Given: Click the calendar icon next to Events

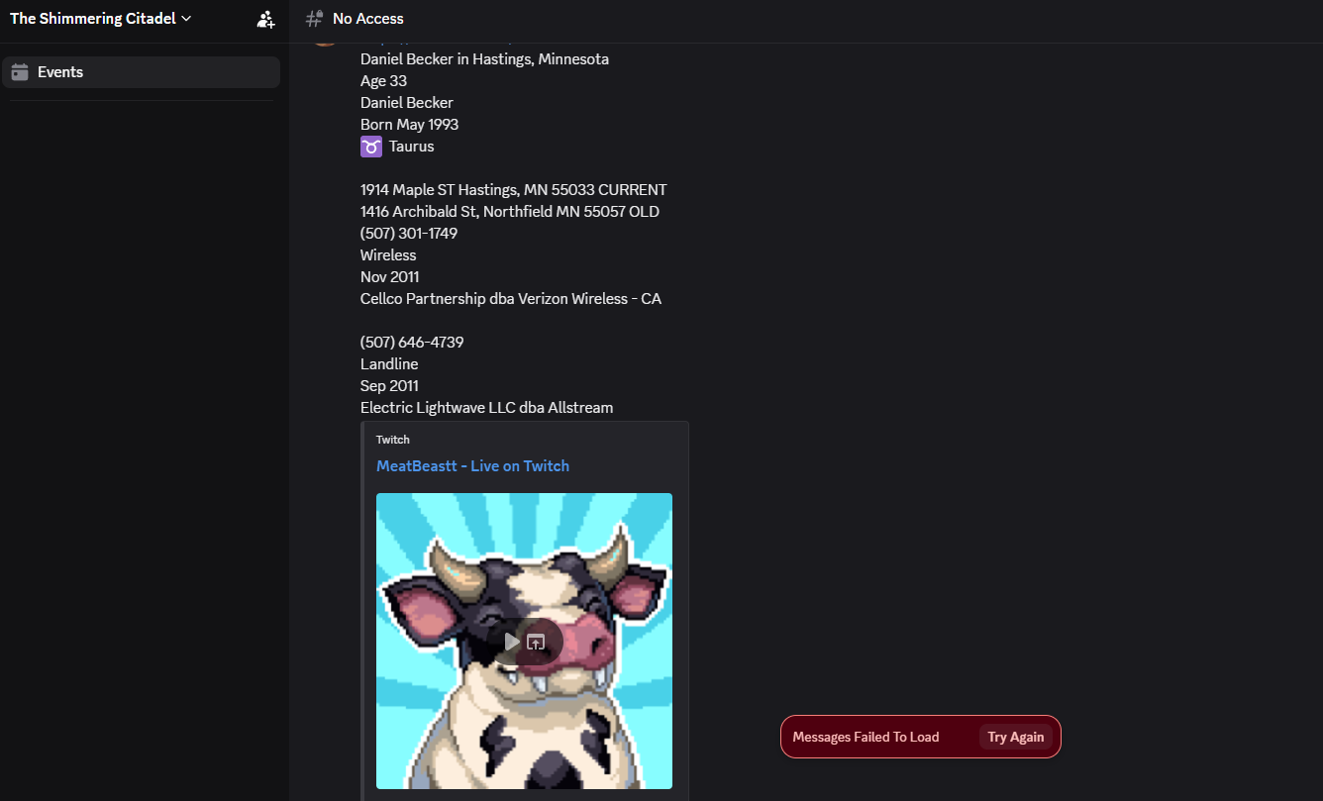Looking at the screenshot, I should coord(20,72).
